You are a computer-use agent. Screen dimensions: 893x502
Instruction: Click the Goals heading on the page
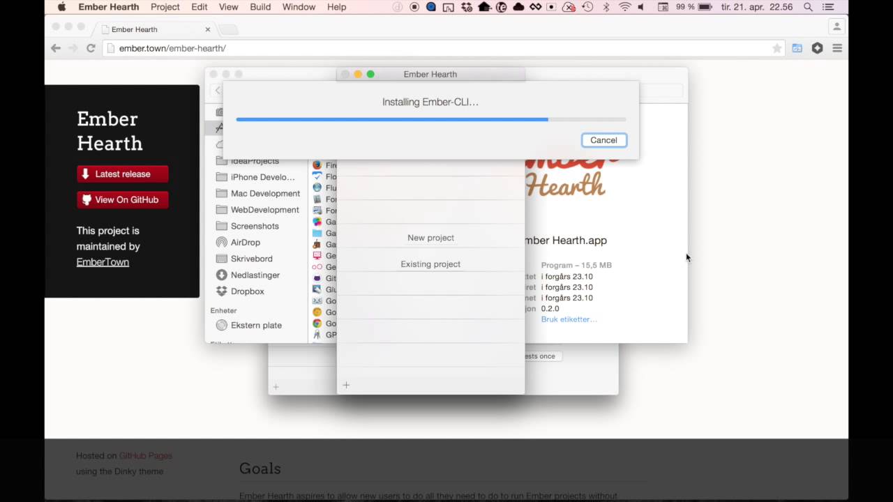click(260, 469)
